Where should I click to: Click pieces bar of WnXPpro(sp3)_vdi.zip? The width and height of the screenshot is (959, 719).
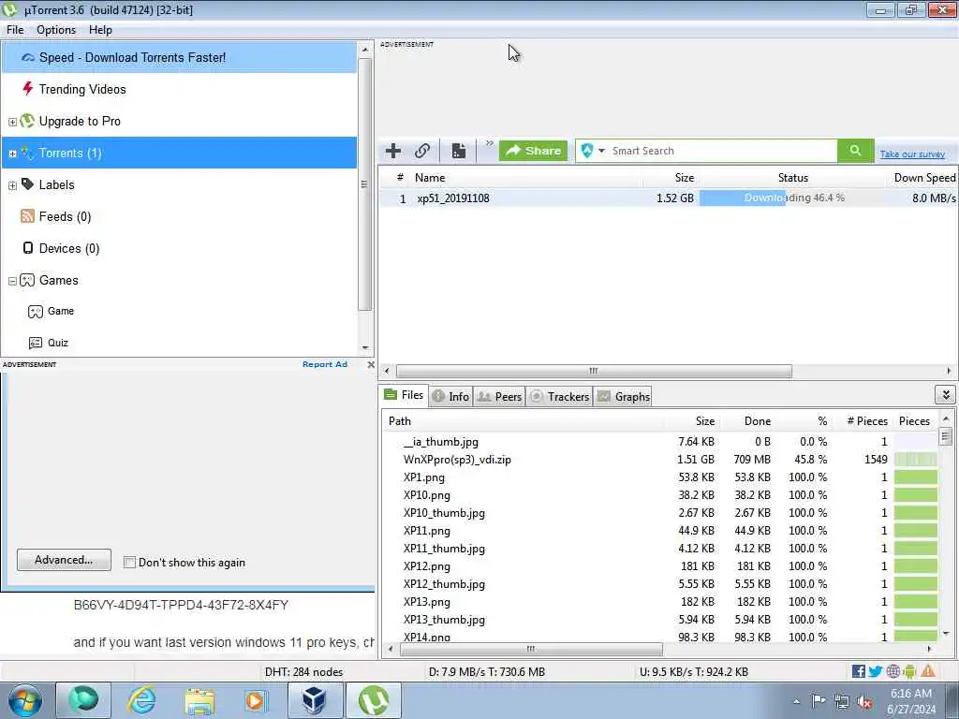[916, 459]
